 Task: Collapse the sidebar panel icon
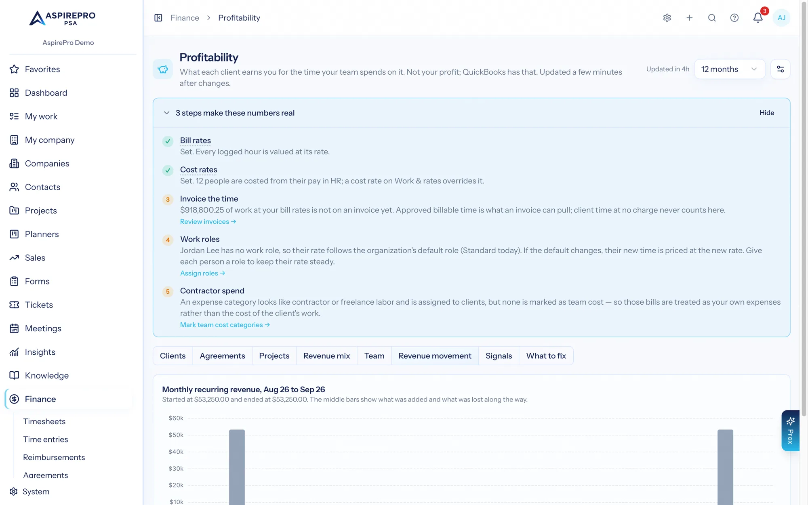coord(158,18)
